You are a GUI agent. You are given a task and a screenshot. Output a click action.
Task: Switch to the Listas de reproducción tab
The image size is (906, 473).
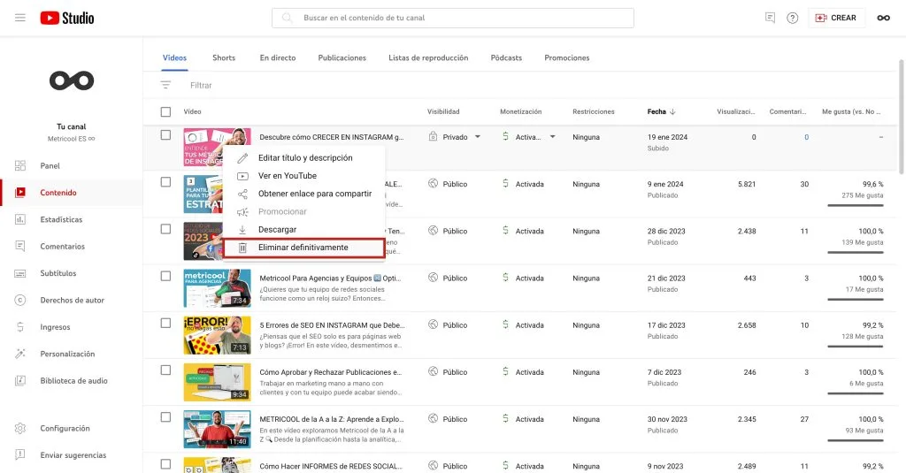pyautogui.click(x=428, y=57)
